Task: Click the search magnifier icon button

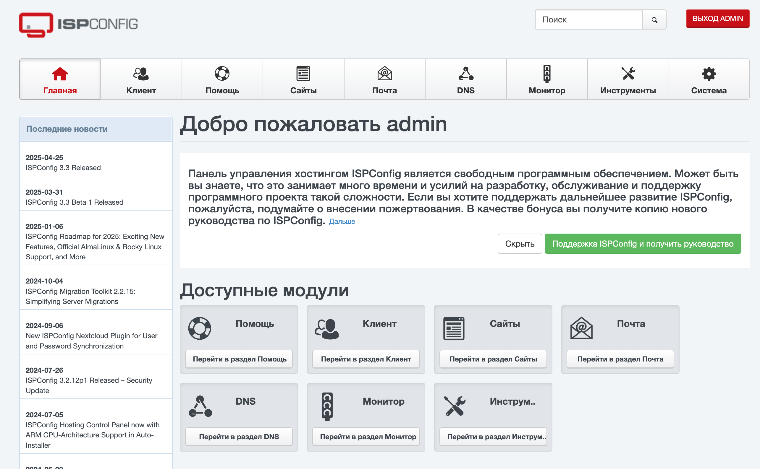Action: coord(654,20)
